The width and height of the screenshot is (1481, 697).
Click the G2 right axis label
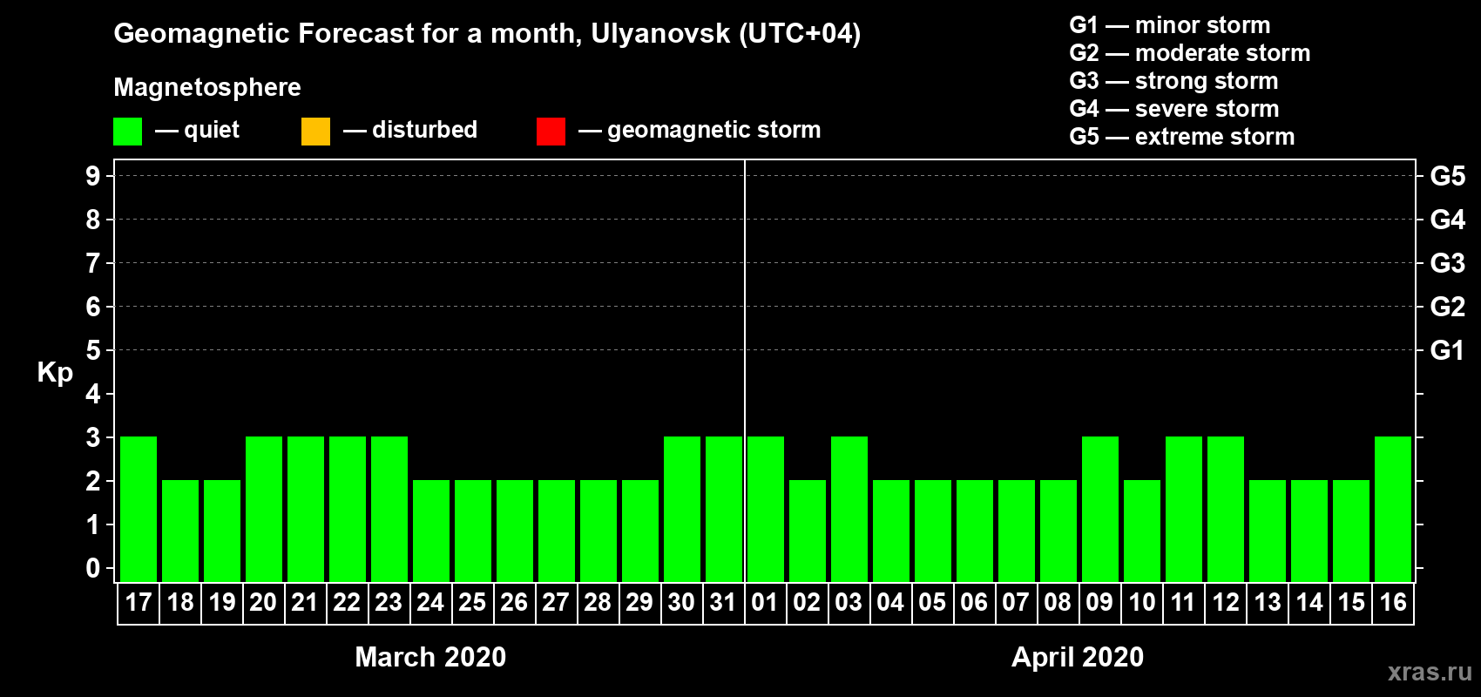coord(1448,307)
